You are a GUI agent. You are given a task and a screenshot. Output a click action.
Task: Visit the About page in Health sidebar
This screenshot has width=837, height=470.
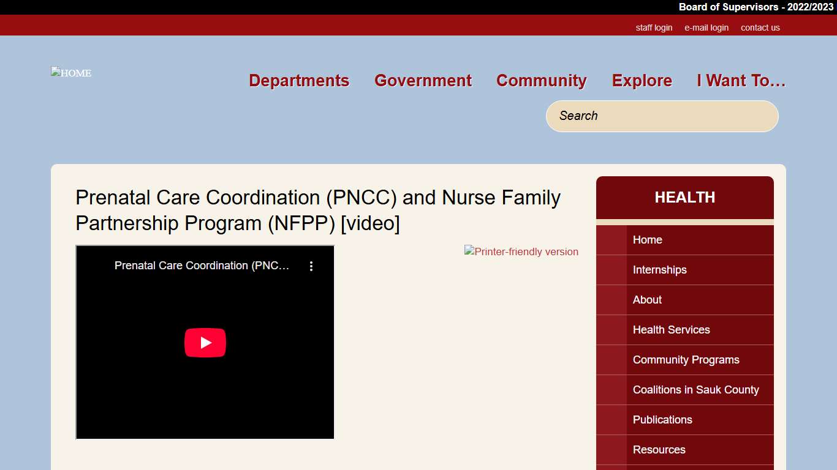647,300
